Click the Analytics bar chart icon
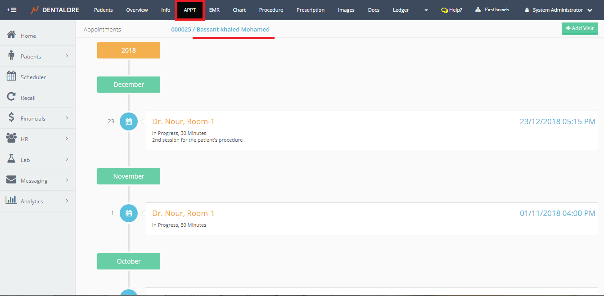604x296 pixels. point(12,201)
